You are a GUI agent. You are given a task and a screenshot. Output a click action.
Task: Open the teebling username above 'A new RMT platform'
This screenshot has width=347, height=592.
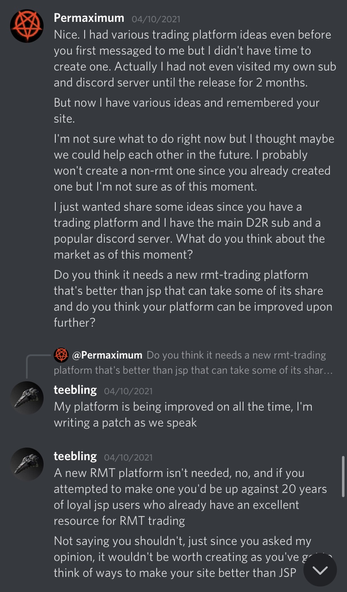pyautogui.click(x=75, y=456)
